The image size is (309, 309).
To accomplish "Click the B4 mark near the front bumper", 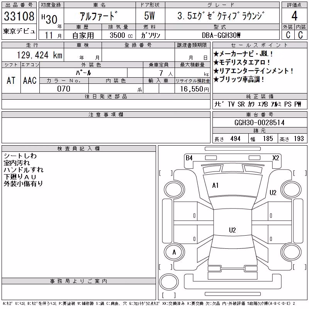I will point(189,158).
